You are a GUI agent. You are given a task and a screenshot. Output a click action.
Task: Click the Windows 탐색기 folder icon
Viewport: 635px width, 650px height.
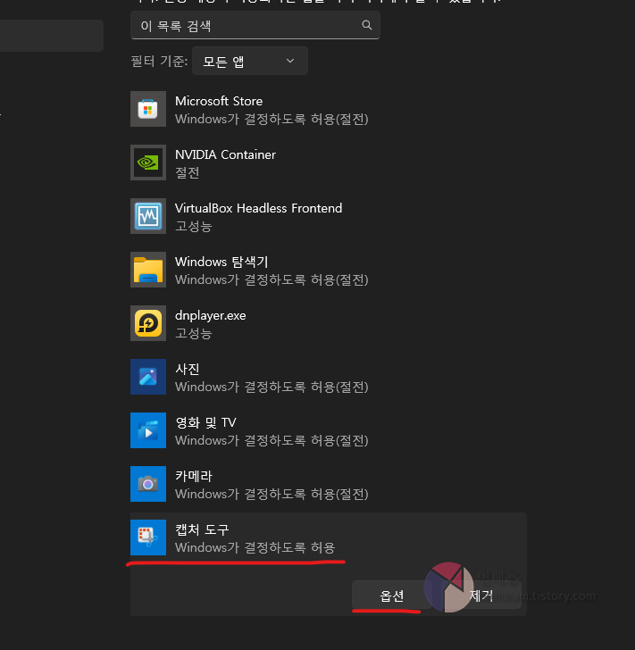pyautogui.click(x=148, y=270)
